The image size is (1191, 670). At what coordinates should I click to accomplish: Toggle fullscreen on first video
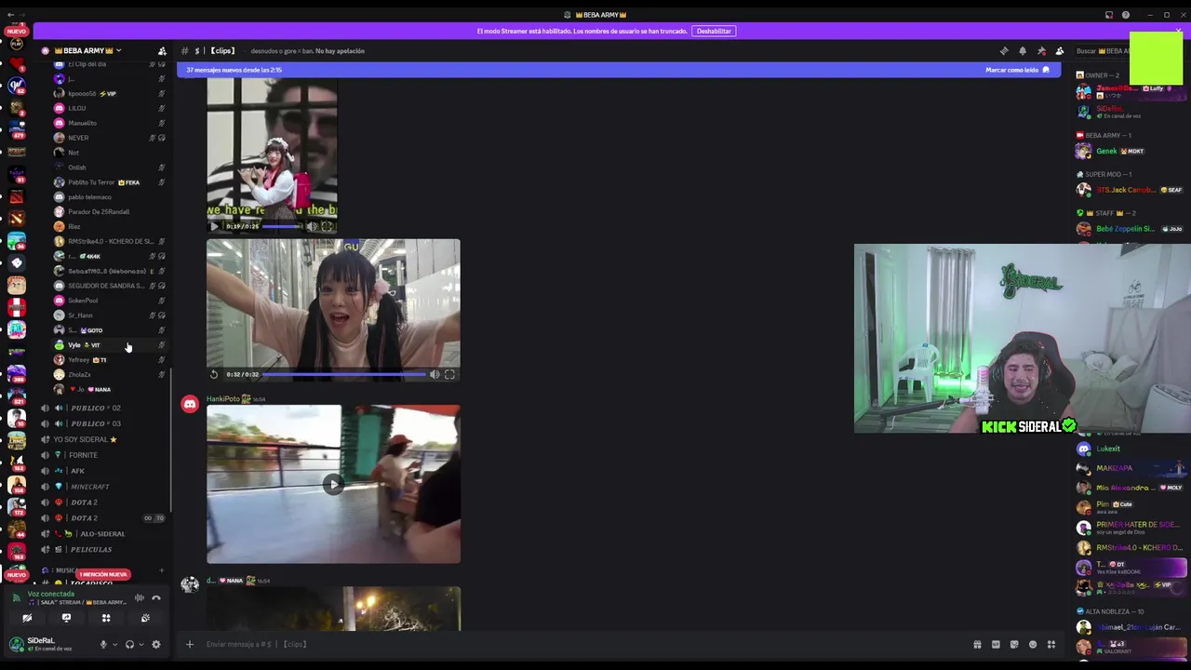(x=327, y=226)
